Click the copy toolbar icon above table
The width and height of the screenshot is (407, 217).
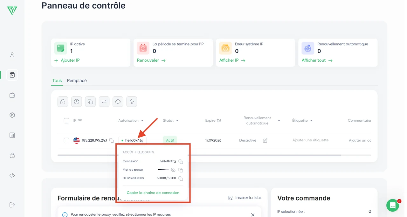[90, 102]
